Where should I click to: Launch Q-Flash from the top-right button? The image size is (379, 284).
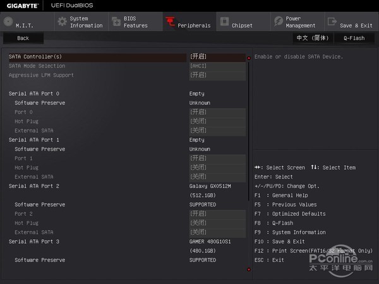coord(354,38)
